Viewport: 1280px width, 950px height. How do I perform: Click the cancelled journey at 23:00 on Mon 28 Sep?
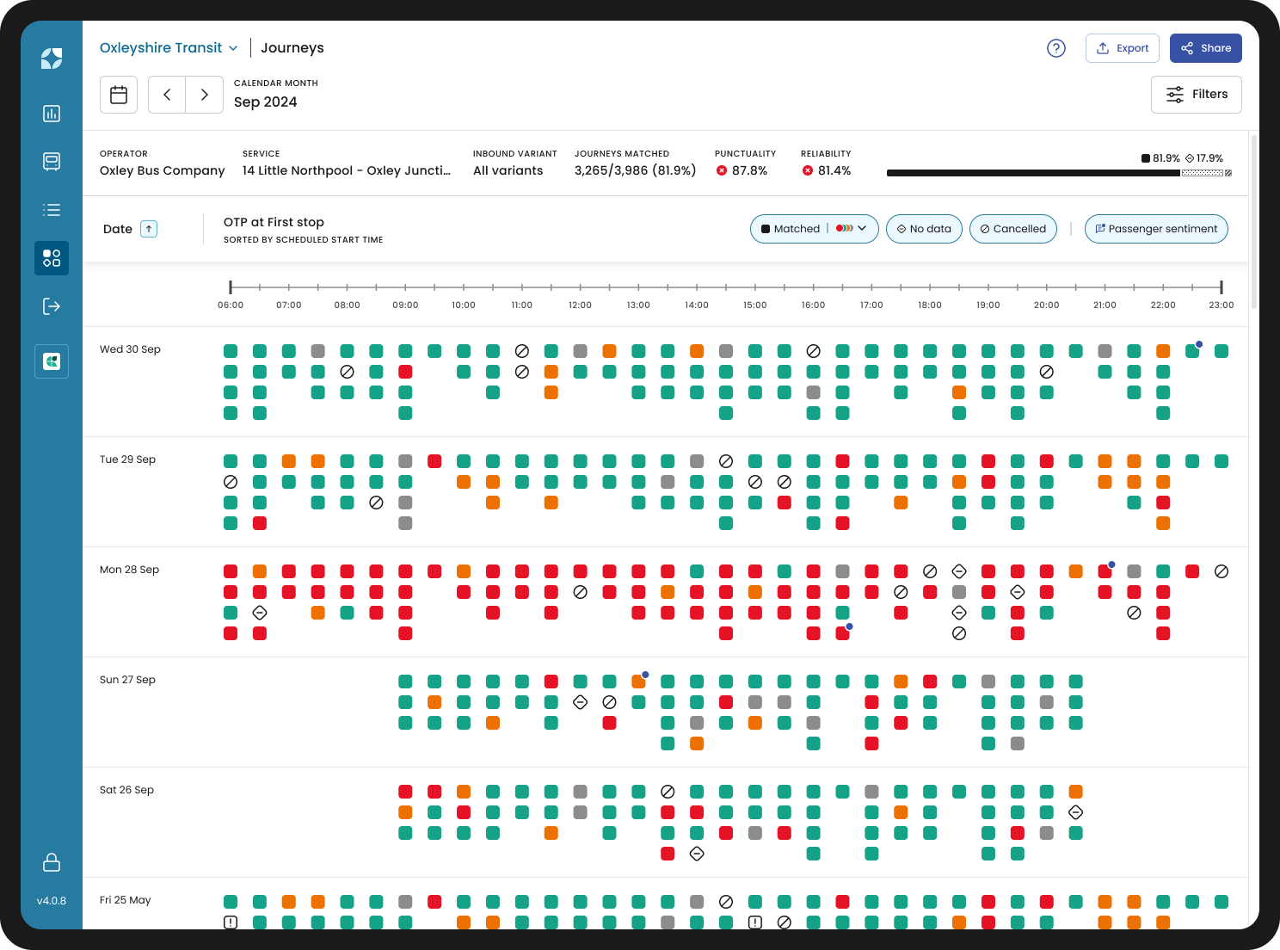pos(1222,571)
